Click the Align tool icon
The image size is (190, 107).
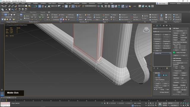[102, 6]
